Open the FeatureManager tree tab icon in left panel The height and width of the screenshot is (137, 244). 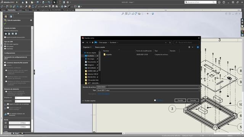click(x=11, y=16)
